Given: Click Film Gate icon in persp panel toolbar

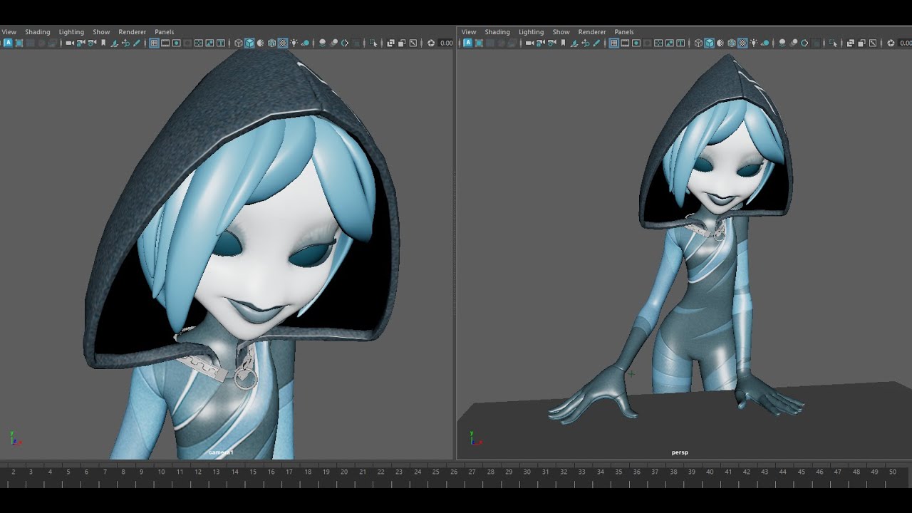Looking at the screenshot, I should tap(625, 43).
